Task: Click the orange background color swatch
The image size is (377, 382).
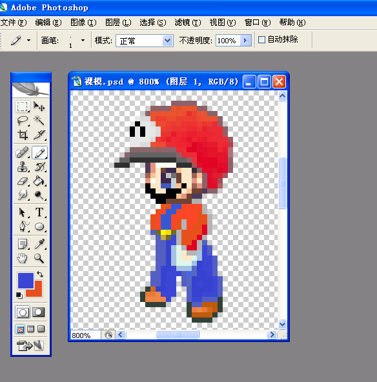Action: pyautogui.click(x=38, y=292)
